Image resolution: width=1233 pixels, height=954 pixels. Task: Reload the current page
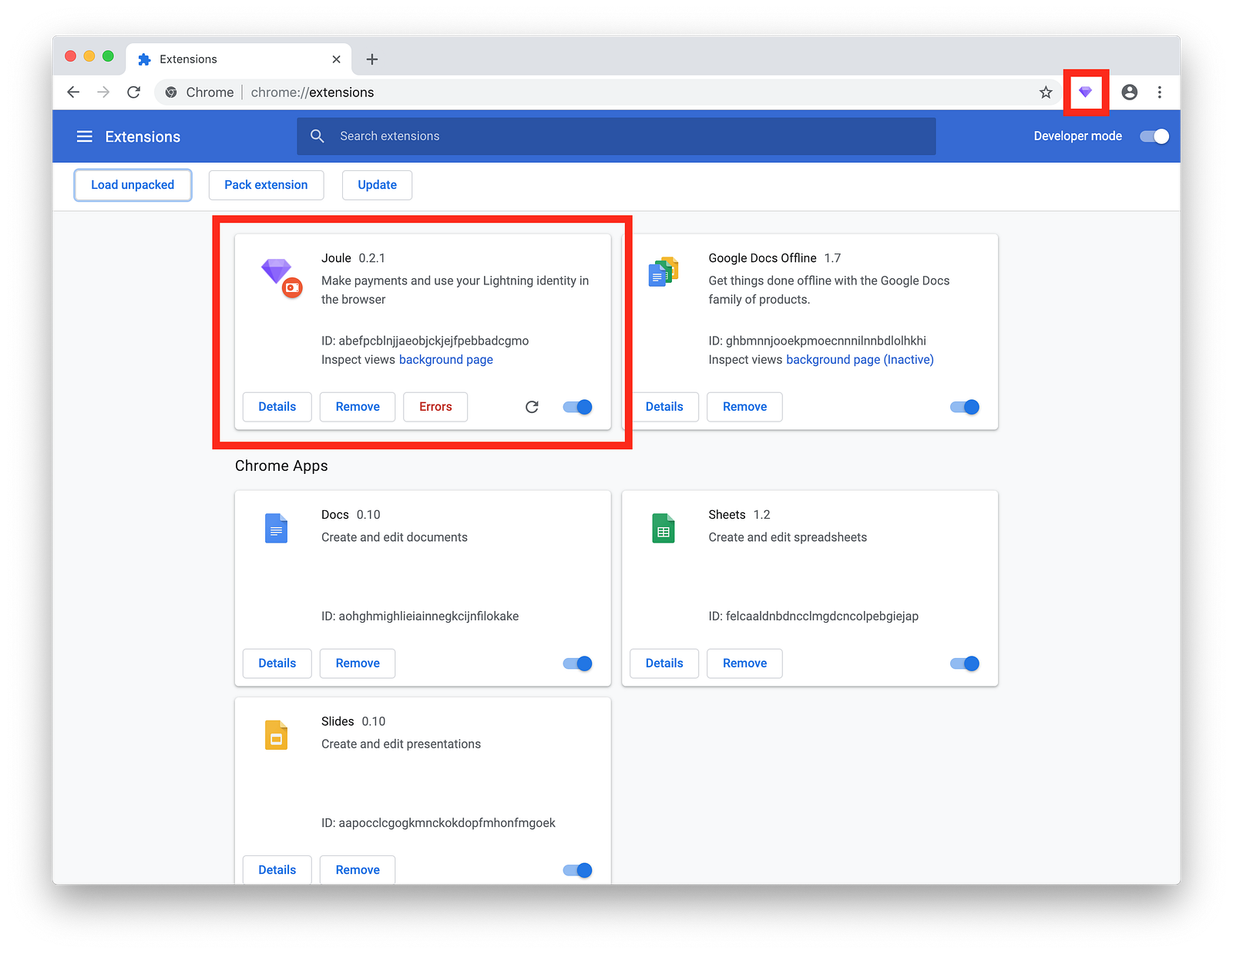pos(133,92)
